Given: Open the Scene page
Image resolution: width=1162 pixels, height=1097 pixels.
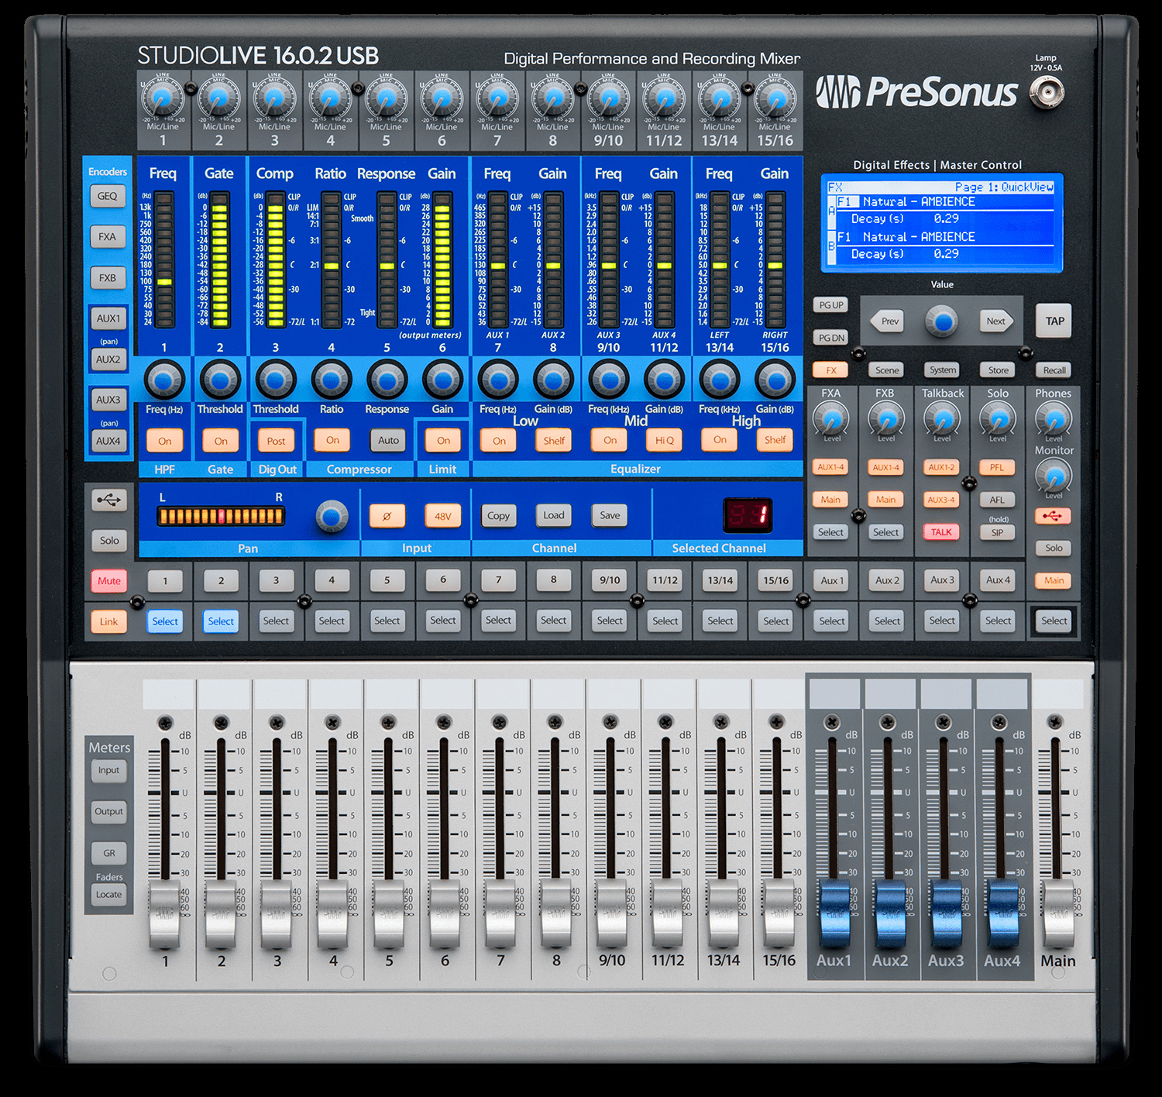Looking at the screenshot, I should [x=885, y=370].
